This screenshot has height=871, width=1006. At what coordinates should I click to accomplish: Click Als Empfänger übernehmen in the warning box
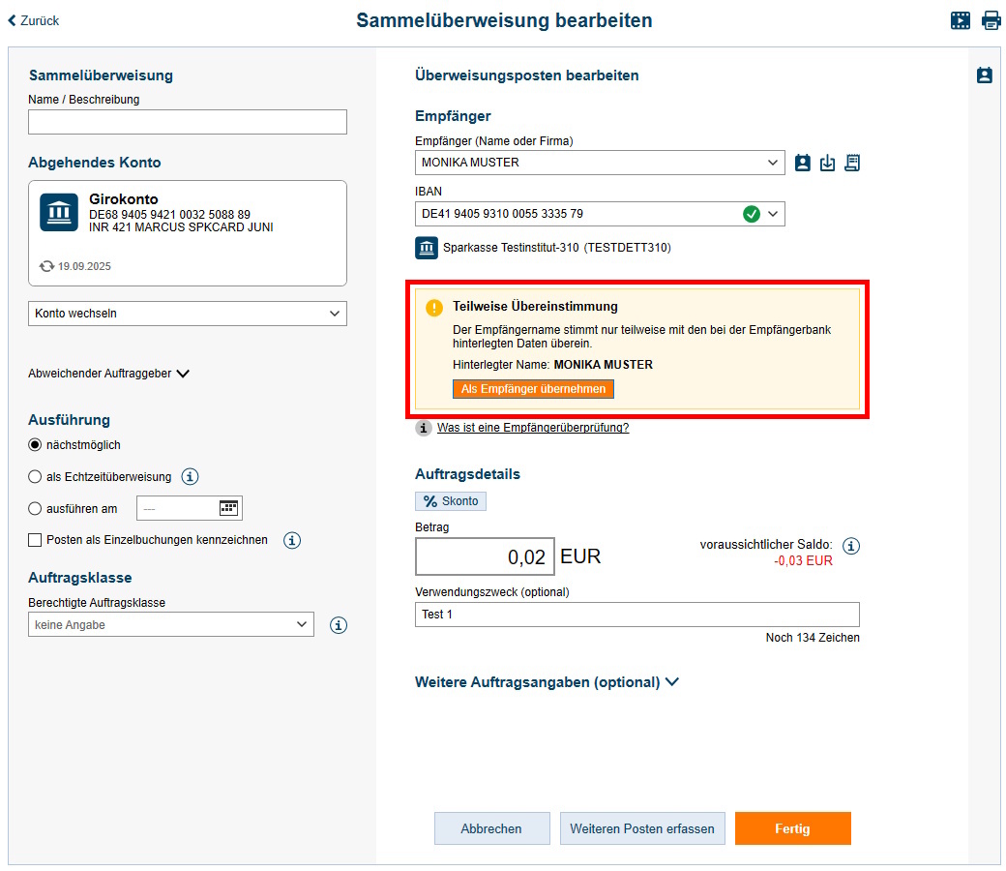click(x=533, y=388)
